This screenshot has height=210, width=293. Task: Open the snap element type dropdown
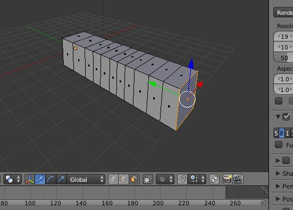pyautogui.click(x=197, y=179)
